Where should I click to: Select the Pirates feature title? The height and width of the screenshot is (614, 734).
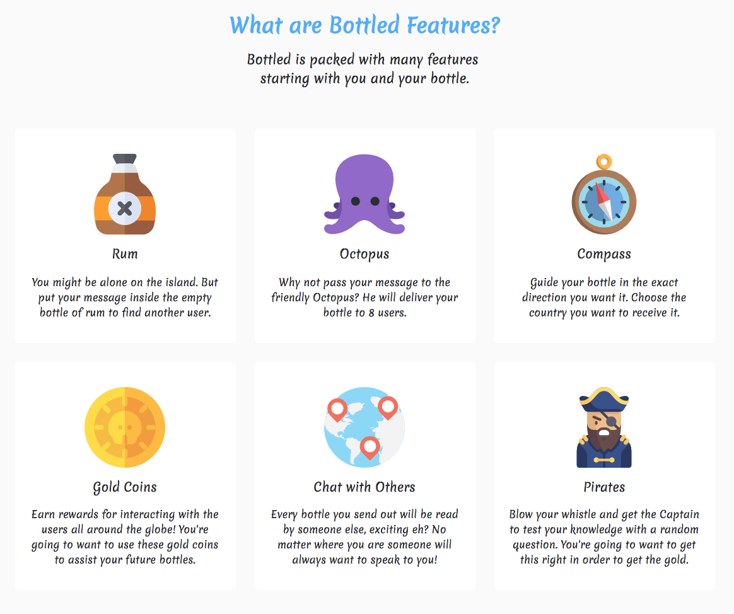point(604,487)
